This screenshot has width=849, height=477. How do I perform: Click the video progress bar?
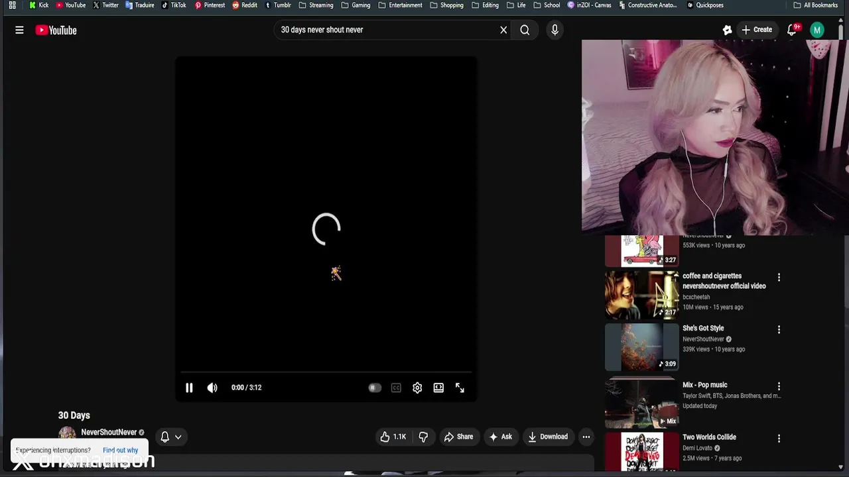tap(326, 372)
